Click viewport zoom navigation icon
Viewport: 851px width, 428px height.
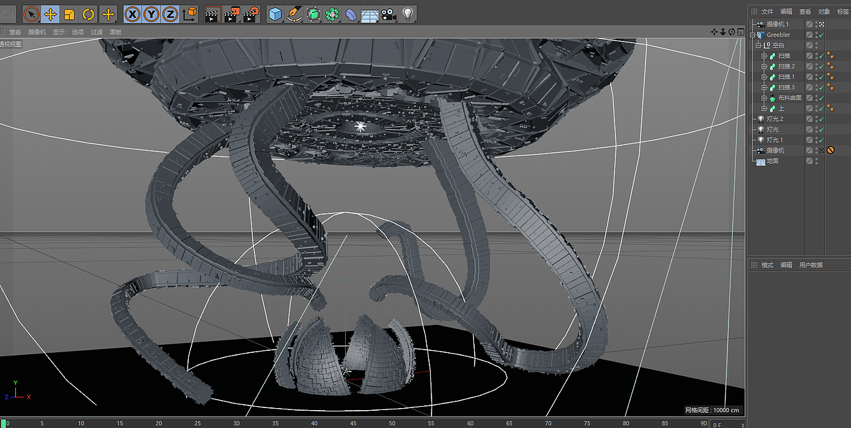(723, 32)
